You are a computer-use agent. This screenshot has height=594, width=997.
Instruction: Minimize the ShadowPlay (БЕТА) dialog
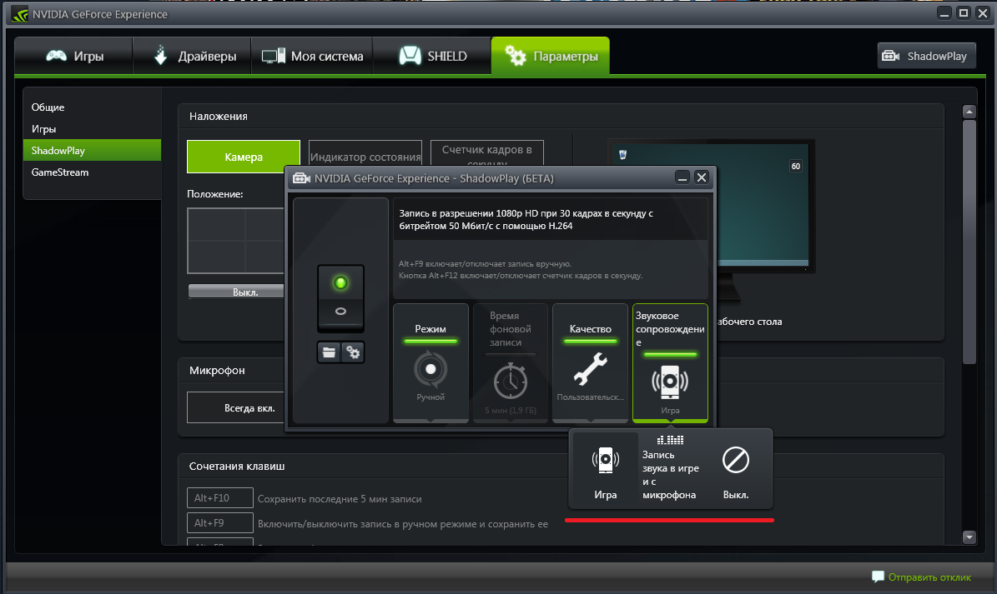682,177
